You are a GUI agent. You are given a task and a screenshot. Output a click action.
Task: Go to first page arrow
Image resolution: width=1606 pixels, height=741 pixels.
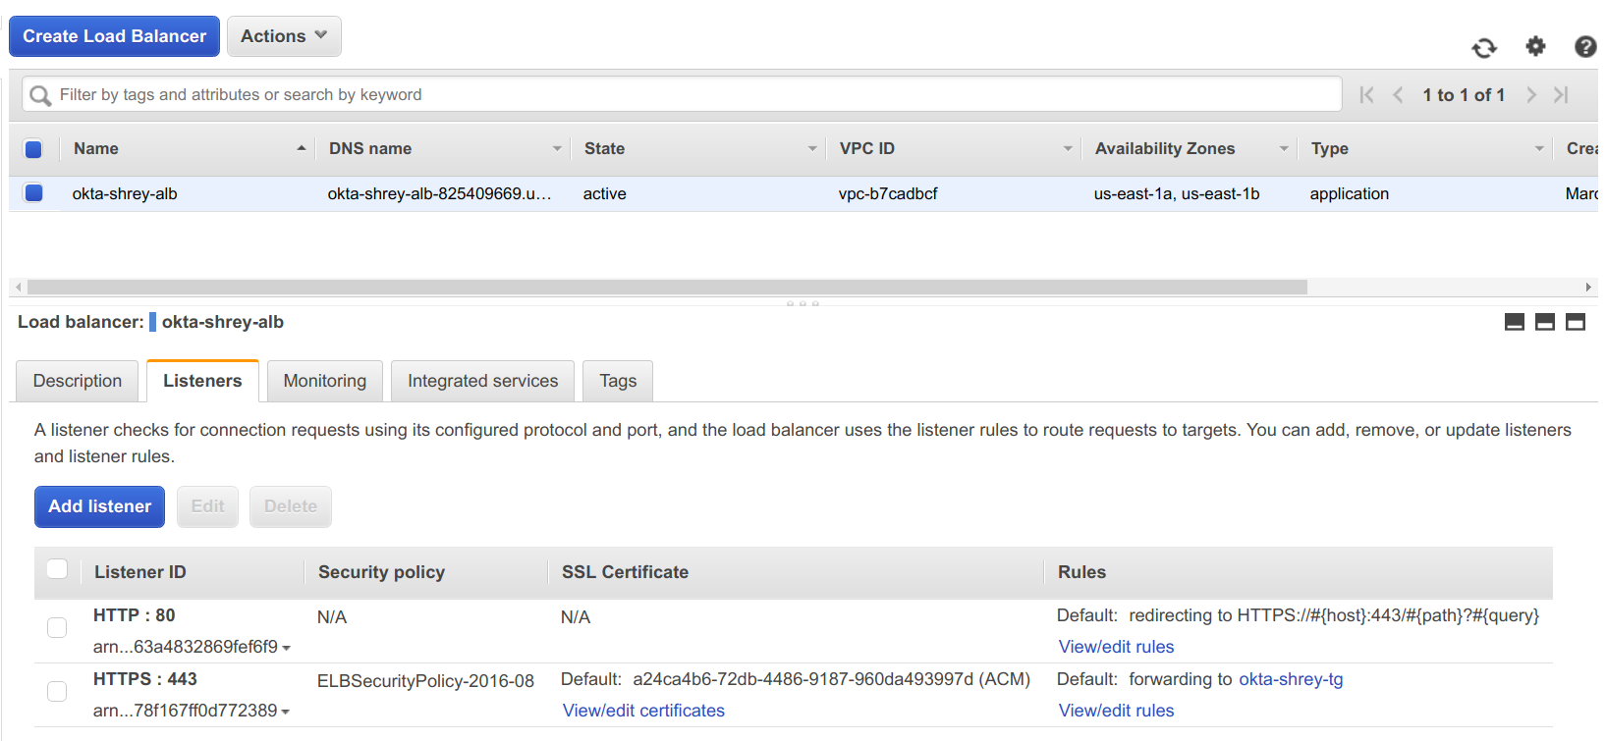[x=1366, y=95]
